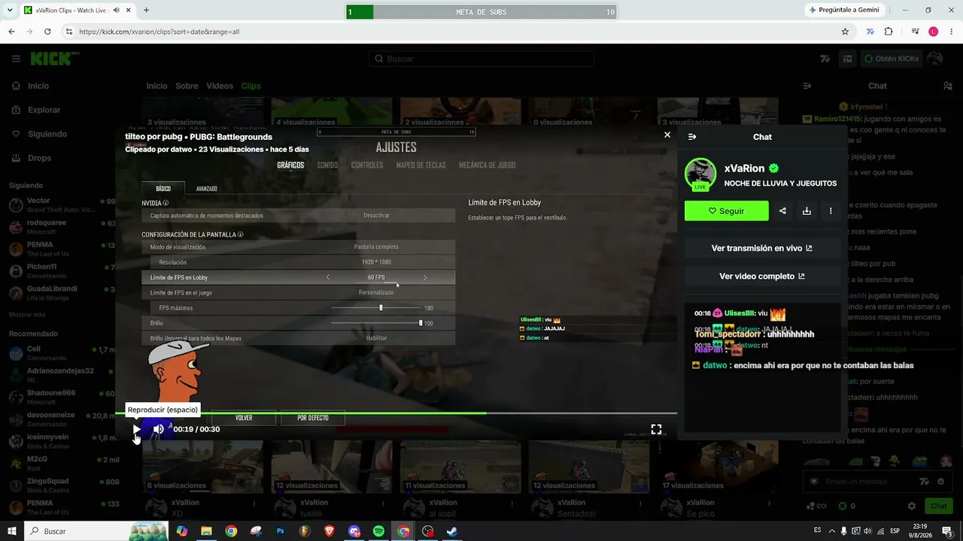Open options for the XD clip
963x541 pixels.
[x=254, y=503]
